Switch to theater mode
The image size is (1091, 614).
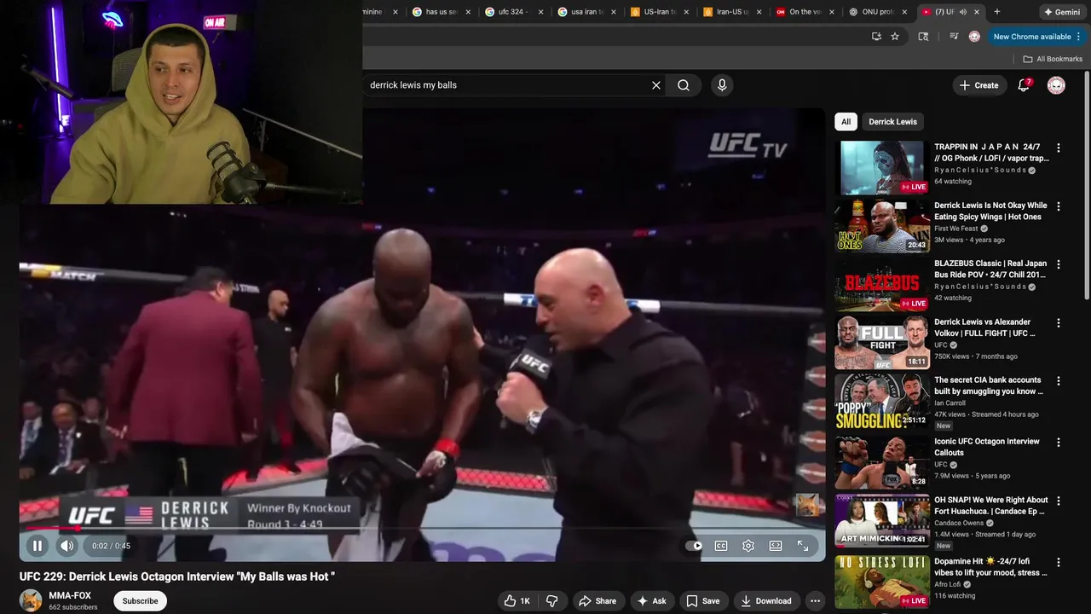pos(776,546)
